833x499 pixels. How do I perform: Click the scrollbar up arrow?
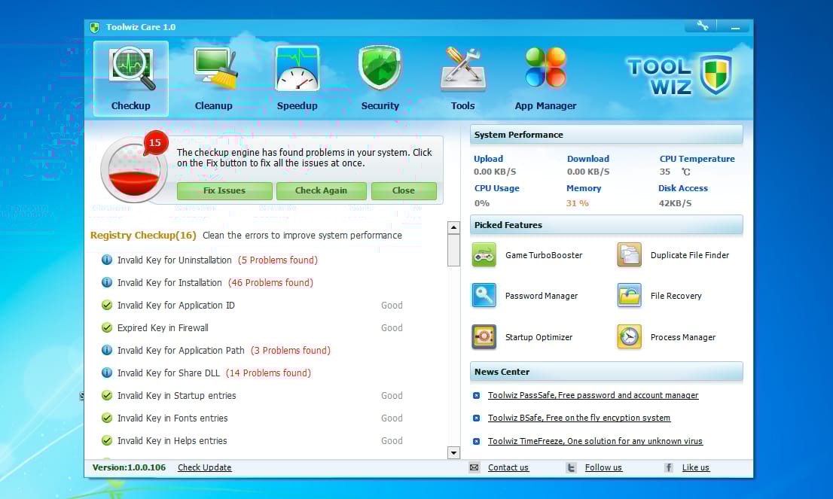[x=453, y=228]
